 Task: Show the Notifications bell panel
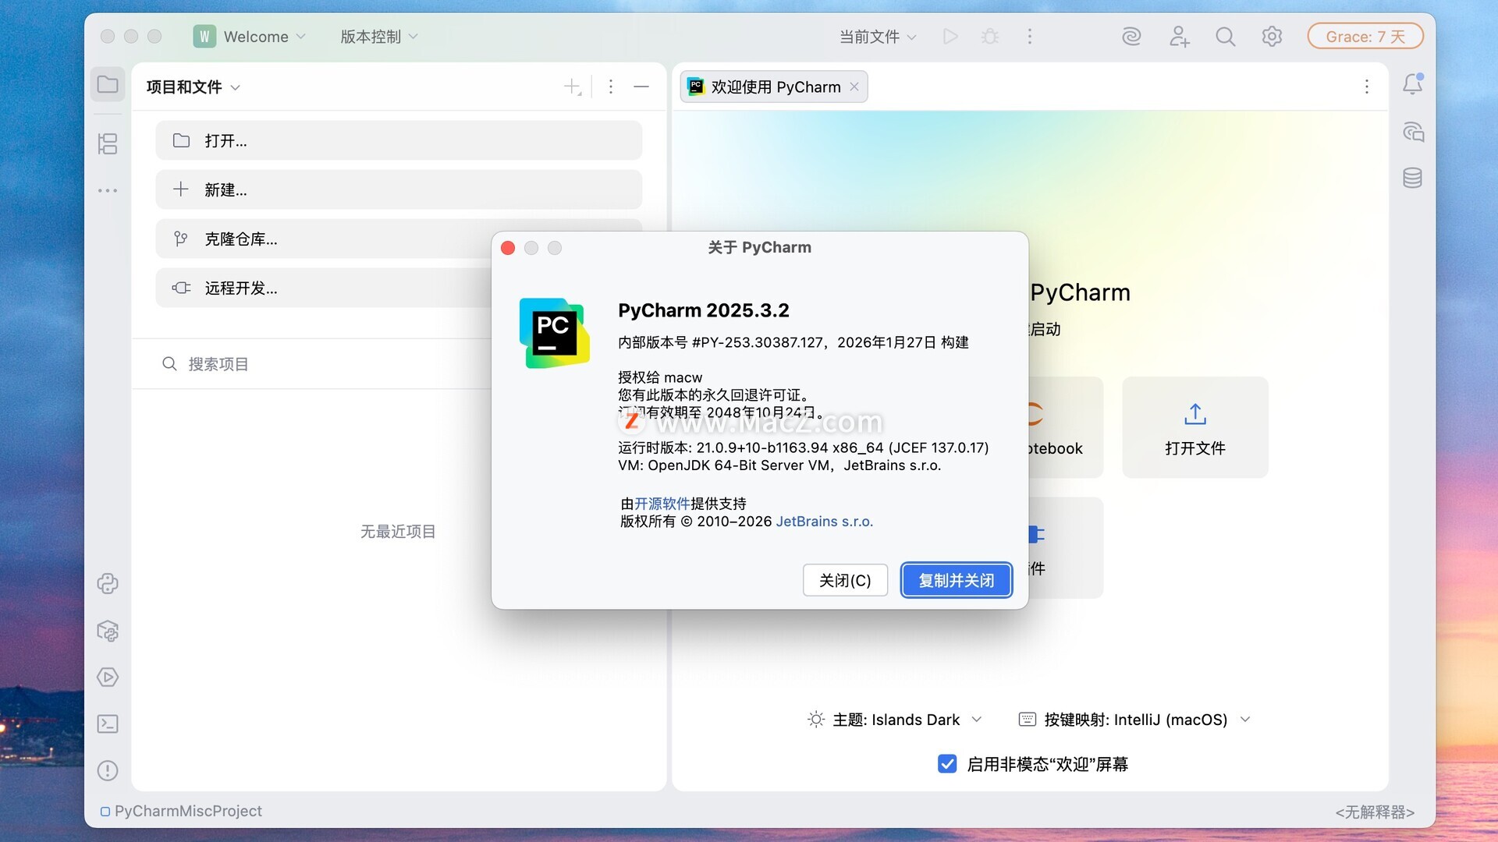pyautogui.click(x=1412, y=84)
